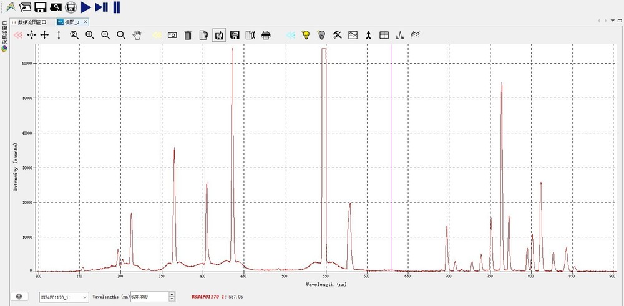
Task: Click the printer icon to print graph
Action: pyautogui.click(x=266, y=36)
